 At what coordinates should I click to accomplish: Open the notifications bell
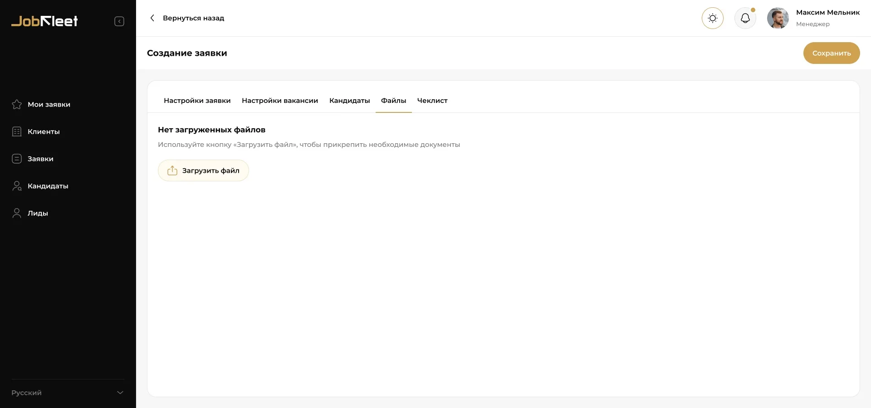click(x=745, y=18)
